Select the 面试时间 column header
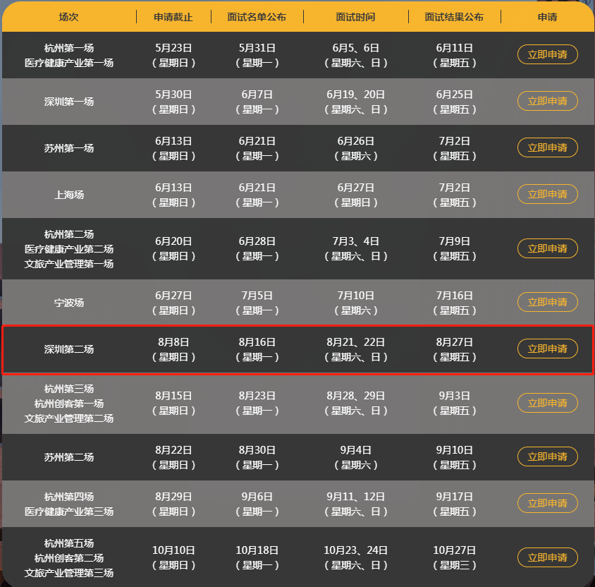 point(355,17)
